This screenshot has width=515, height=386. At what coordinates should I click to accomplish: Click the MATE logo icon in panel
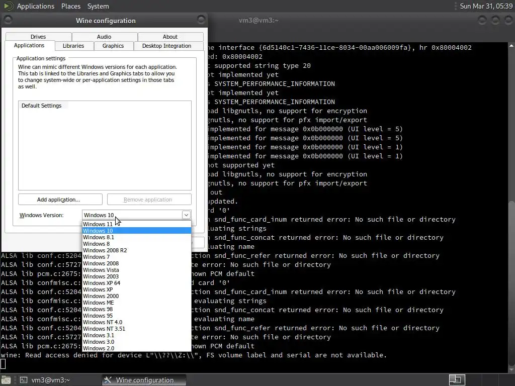click(x=8, y=6)
